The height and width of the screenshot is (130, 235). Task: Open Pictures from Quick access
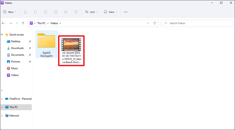(15, 61)
